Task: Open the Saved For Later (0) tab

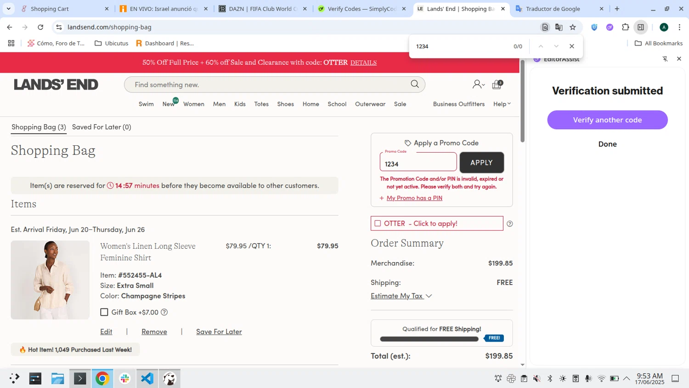Action: click(102, 127)
